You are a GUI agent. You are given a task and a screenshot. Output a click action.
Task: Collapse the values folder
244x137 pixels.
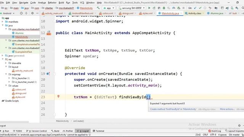[x=6, y=86]
